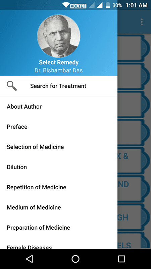Tap the magnifying glass search icon
Screen dimensions: 151x269
coord(12,86)
